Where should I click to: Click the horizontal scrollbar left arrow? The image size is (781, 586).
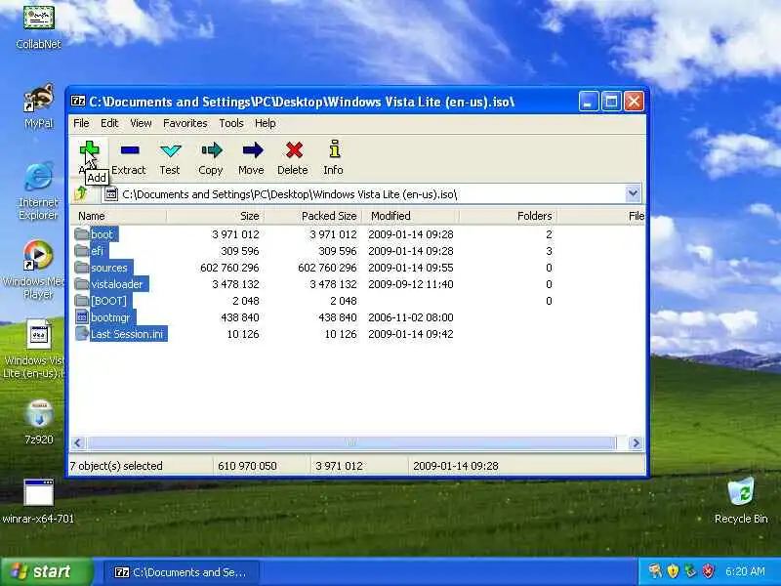coord(78,442)
